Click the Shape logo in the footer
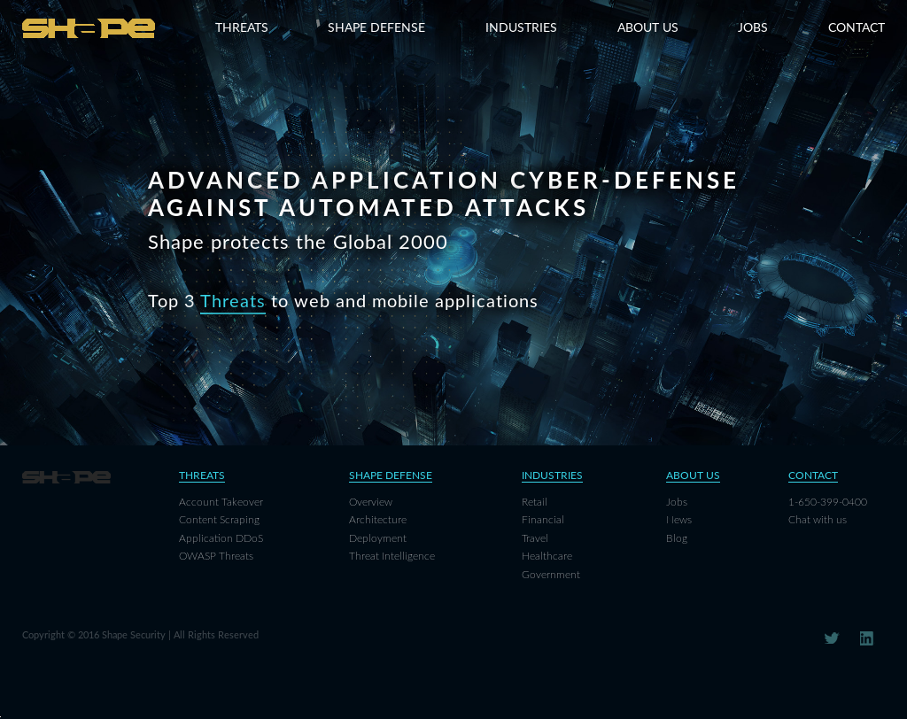The height and width of the screenshot is (719, 907). click(66, 476)
